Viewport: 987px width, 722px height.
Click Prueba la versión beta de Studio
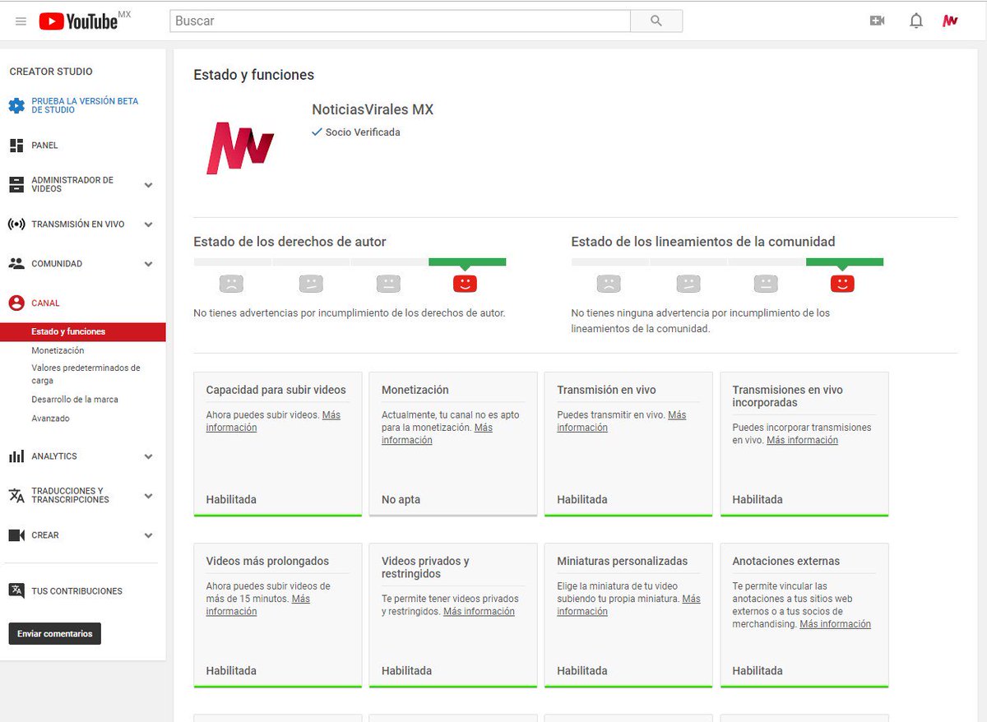85,105
